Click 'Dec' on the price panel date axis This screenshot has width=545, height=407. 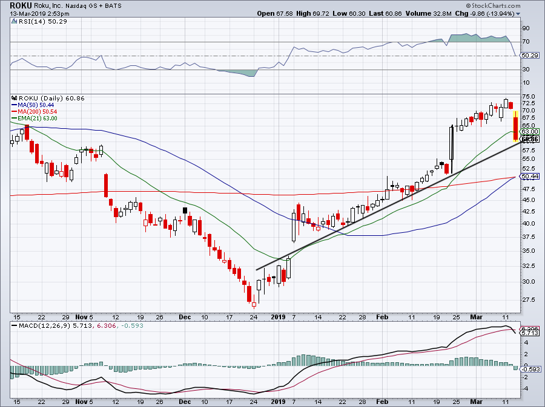(185, 317)
